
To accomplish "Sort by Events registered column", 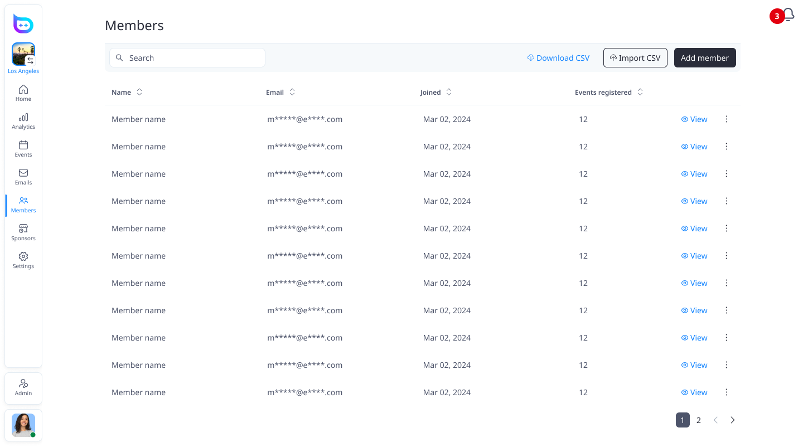I will (640, 93).
